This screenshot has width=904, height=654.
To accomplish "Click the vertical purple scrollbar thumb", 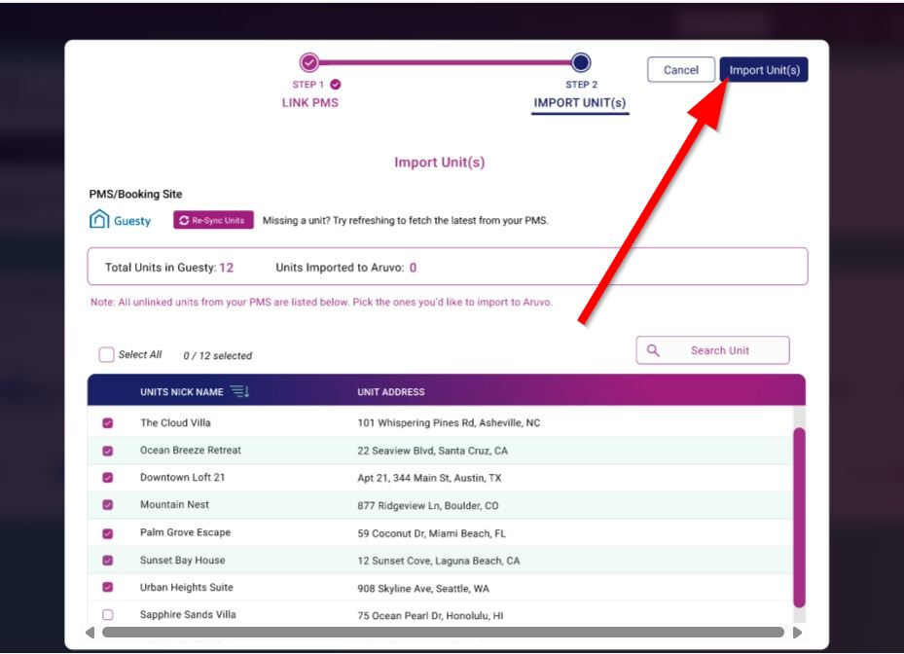I will tap(799, 518).
